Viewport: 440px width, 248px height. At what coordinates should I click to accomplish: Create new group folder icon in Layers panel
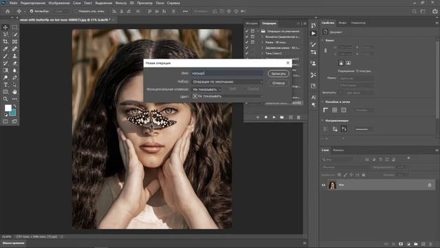(416, 244)
